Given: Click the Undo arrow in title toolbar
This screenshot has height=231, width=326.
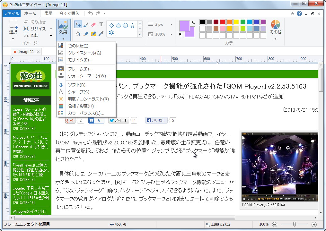Looking at the screenshot, I should [x=91, y=13].
